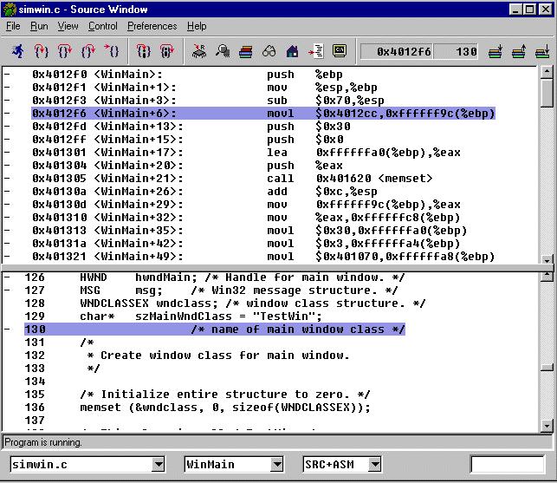This screenshot has height=483, width=557.
Task: Click the Step into icon
Action: click(x=42, y=51)
